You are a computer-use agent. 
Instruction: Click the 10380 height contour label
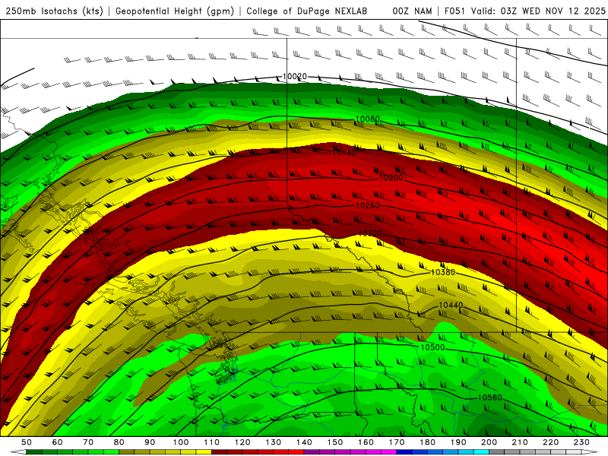click(443, 272)
